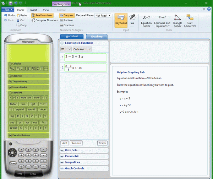Image resolution: width=213 pixels, height=179 pixels.
Task: Click Paste in the ribbon
Action: [22, 15]
